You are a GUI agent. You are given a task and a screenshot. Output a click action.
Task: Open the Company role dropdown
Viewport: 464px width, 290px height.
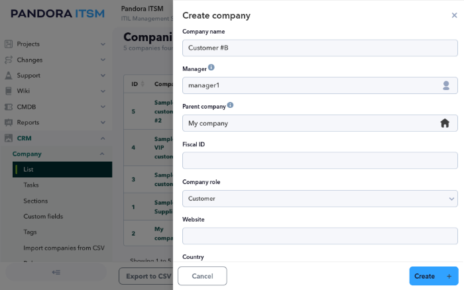coord(320,199)
